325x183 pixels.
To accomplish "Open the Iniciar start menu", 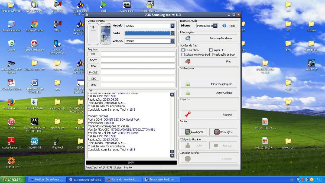I will click(13, 179).
